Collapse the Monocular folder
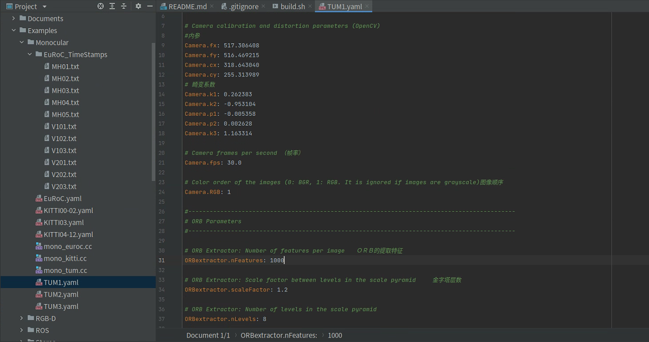Viewport: 649px width, 342px height. [x=22, y=42]
